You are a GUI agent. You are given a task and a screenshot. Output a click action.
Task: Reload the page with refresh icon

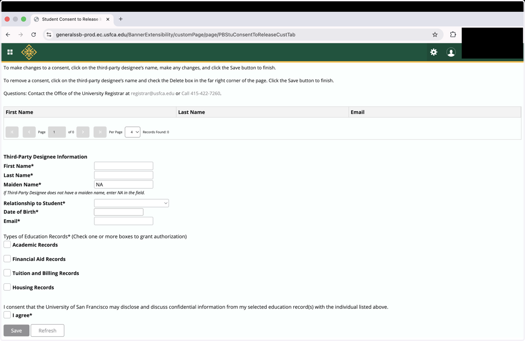click(x=33, y=35)
